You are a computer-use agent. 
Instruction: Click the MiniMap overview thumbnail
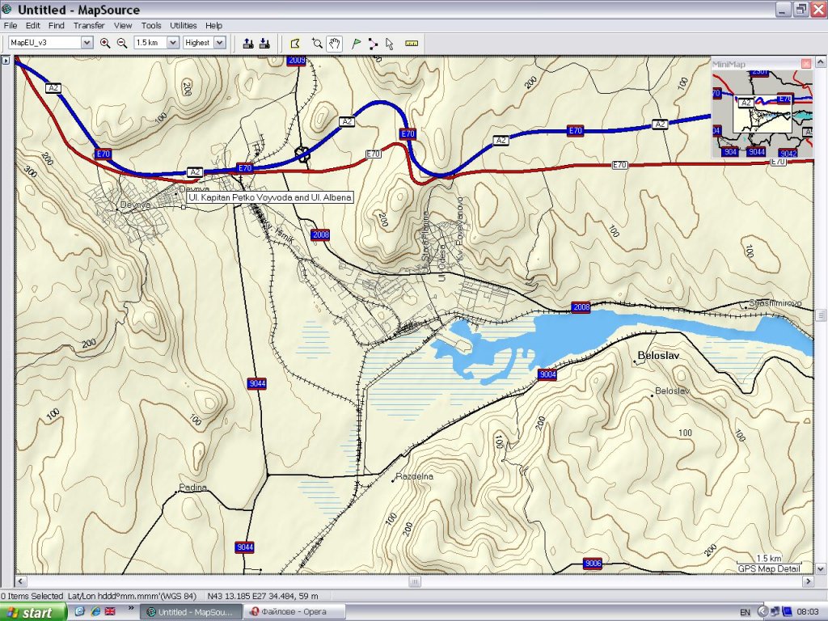pos(762,114)
